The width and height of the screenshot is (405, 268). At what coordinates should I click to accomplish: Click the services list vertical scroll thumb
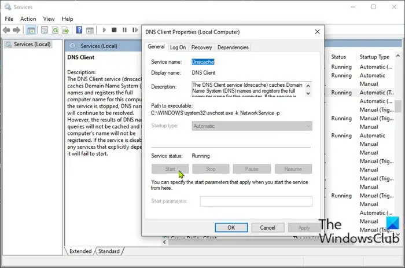coord(398,107)
